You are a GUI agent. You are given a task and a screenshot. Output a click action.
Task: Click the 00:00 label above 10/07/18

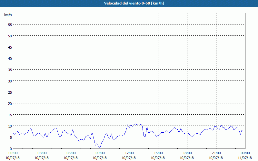[x=13, y=153]
